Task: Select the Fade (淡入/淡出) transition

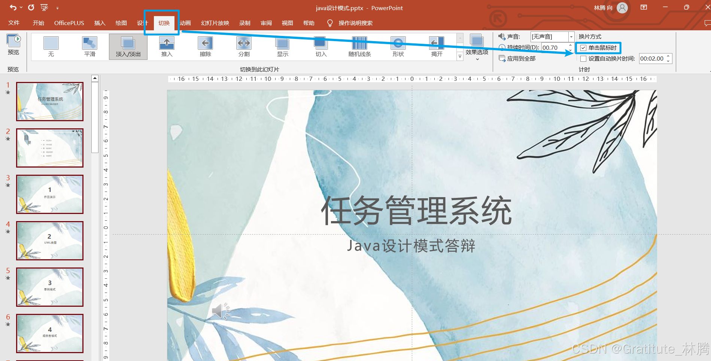Action: [x=128, y=47]
